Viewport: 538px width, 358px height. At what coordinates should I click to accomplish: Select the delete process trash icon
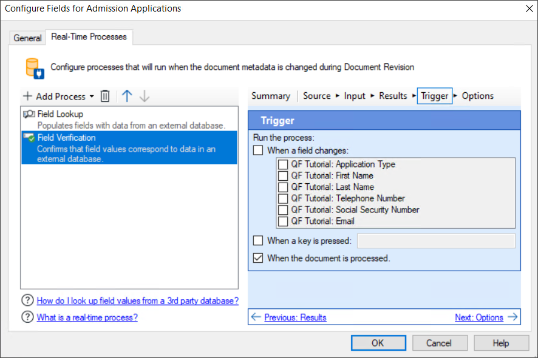pyautogui.click(x=104, y=96)
